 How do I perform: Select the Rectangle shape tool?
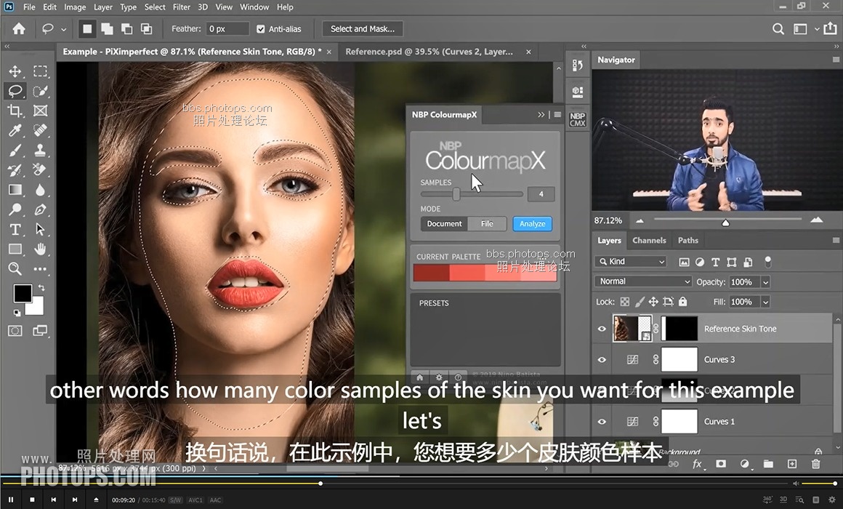pos(15,249)
